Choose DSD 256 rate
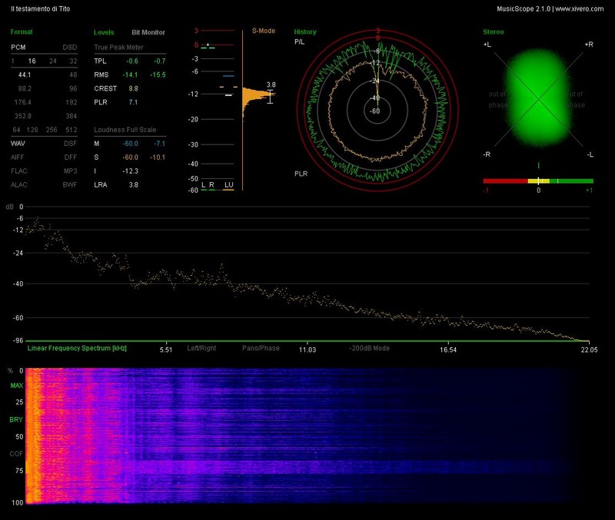This screenshot has width=615, height=520. [x=52, y=130]
